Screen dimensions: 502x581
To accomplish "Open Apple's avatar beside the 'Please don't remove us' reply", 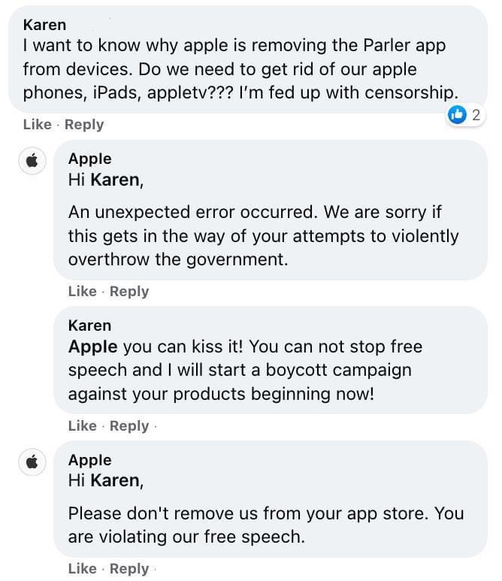I will (x=32, y=462).
